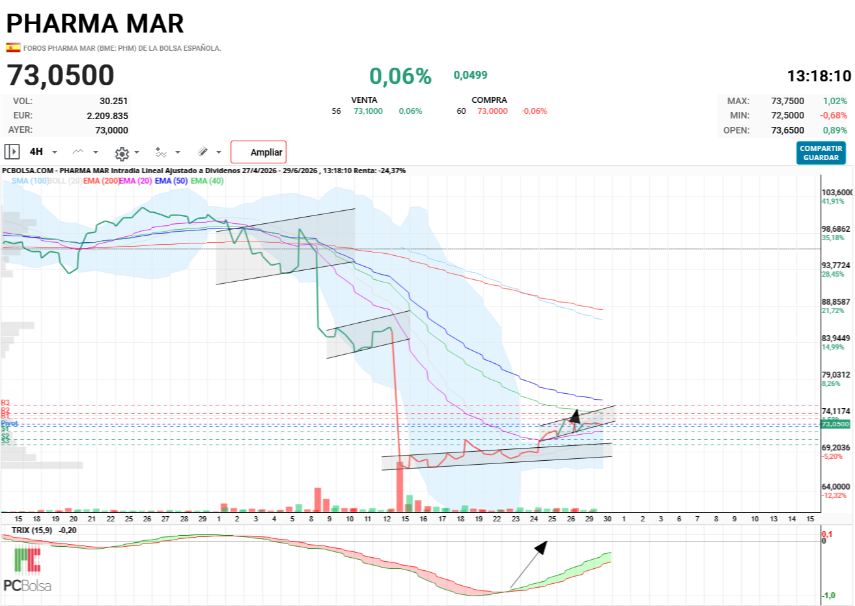Screen dimensions: 855x606
Task: Toggle the SMA (100) indicator label
Action: tap(30, 181)
